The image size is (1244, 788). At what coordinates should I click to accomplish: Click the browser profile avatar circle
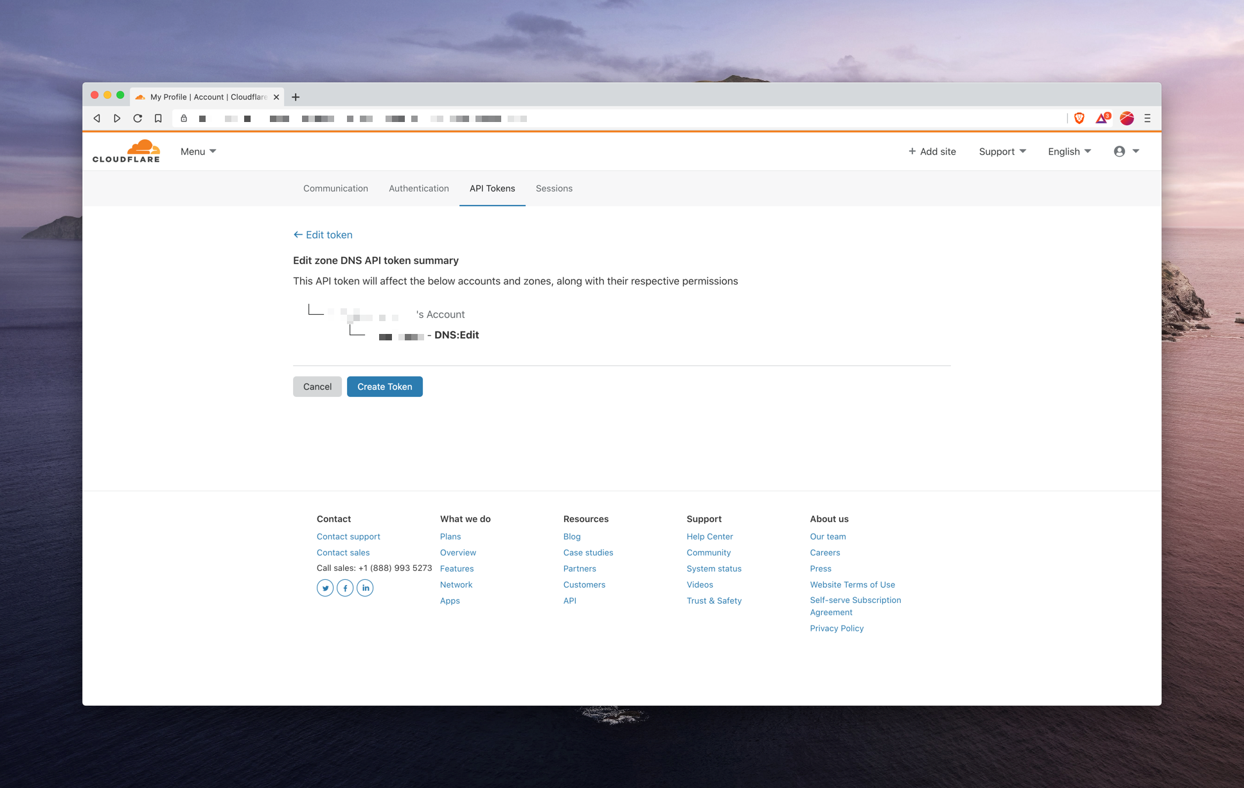[1126, 118]
